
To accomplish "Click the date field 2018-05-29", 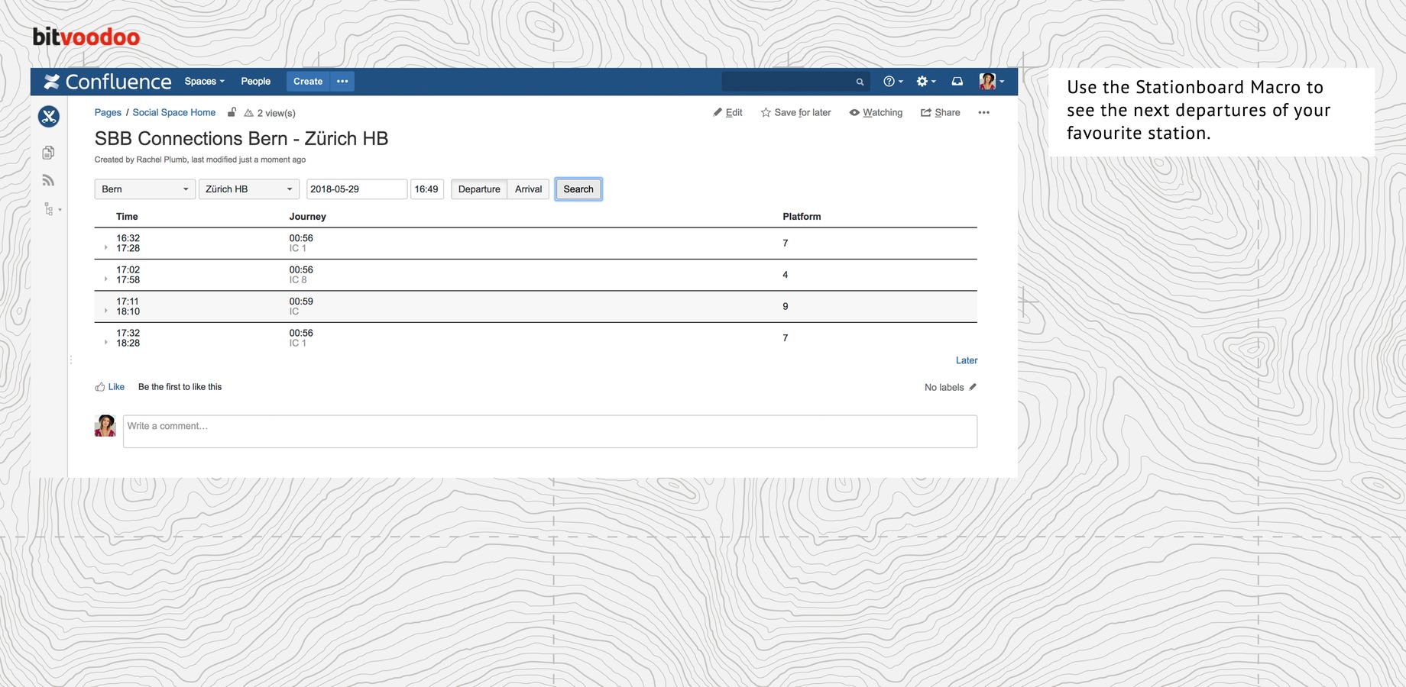I will tap(357, 189).
